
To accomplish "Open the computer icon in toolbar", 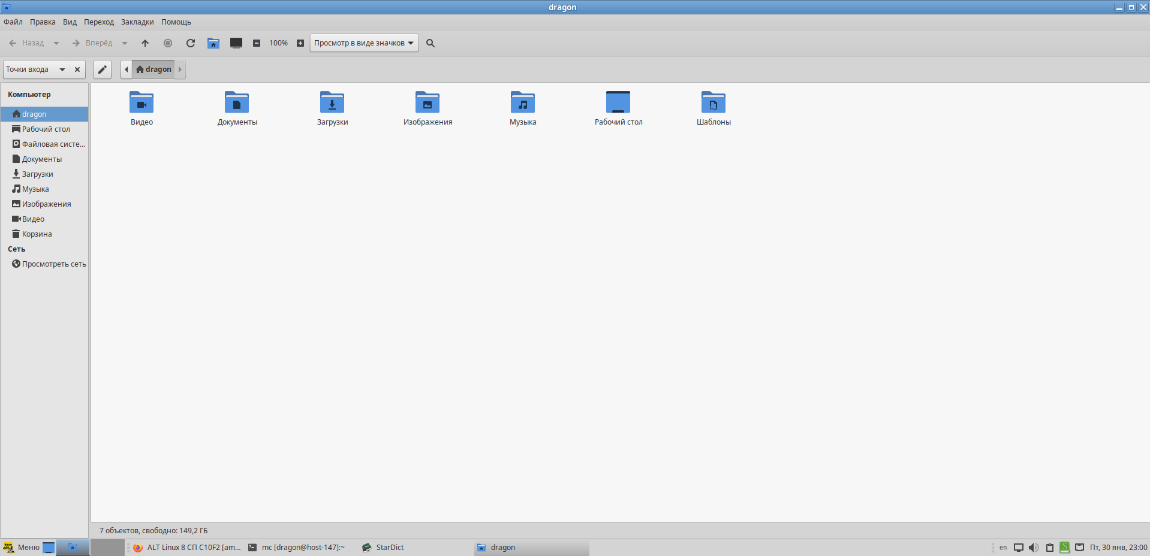I will click(x=236, y=43).
